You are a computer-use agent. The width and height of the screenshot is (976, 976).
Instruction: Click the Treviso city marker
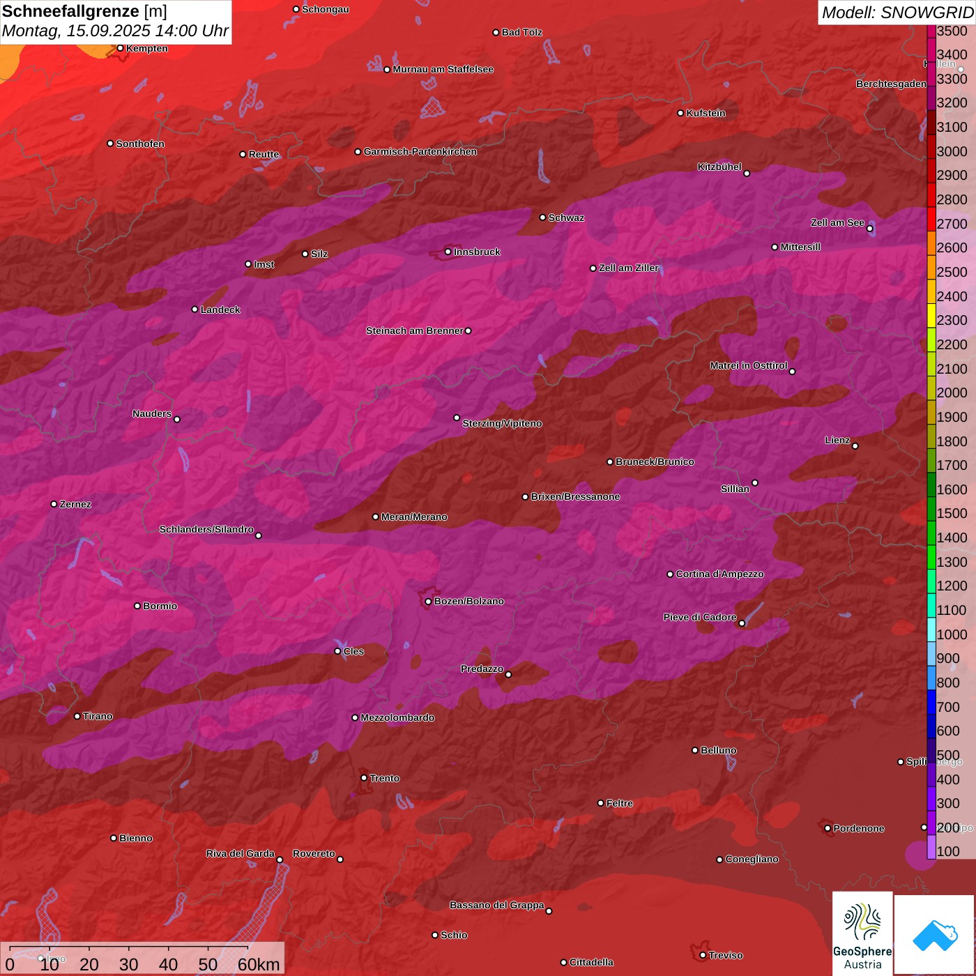[x=703, y=955]
